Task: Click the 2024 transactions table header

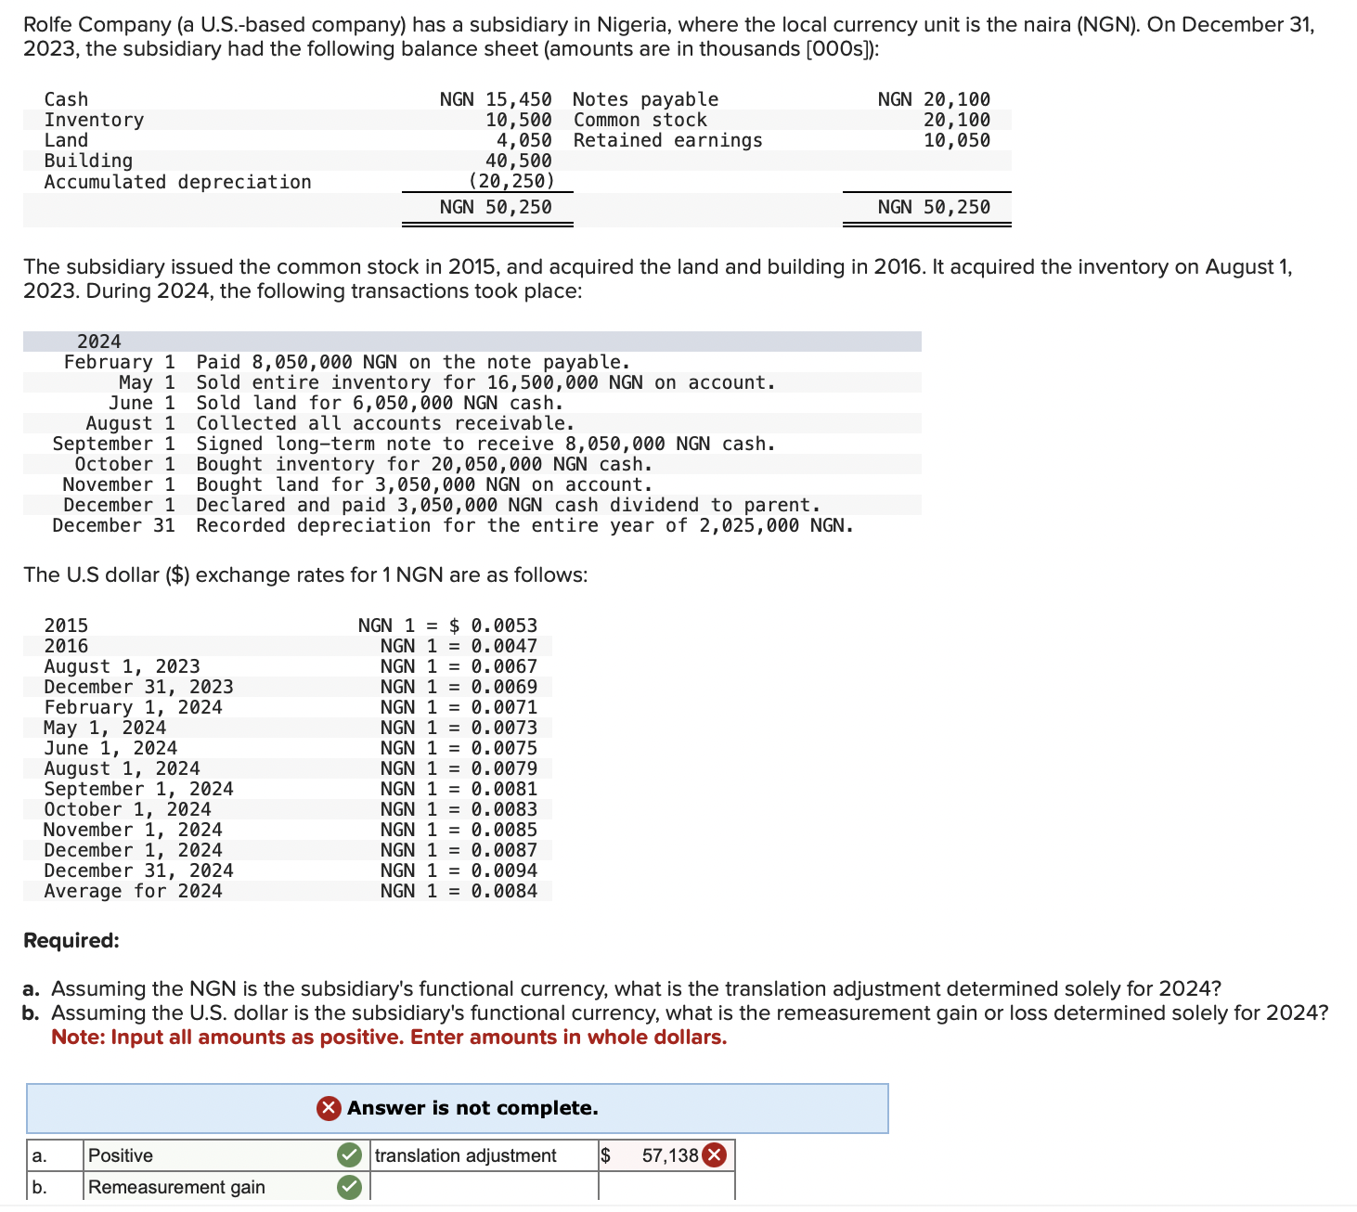Action: click(472, 342)
